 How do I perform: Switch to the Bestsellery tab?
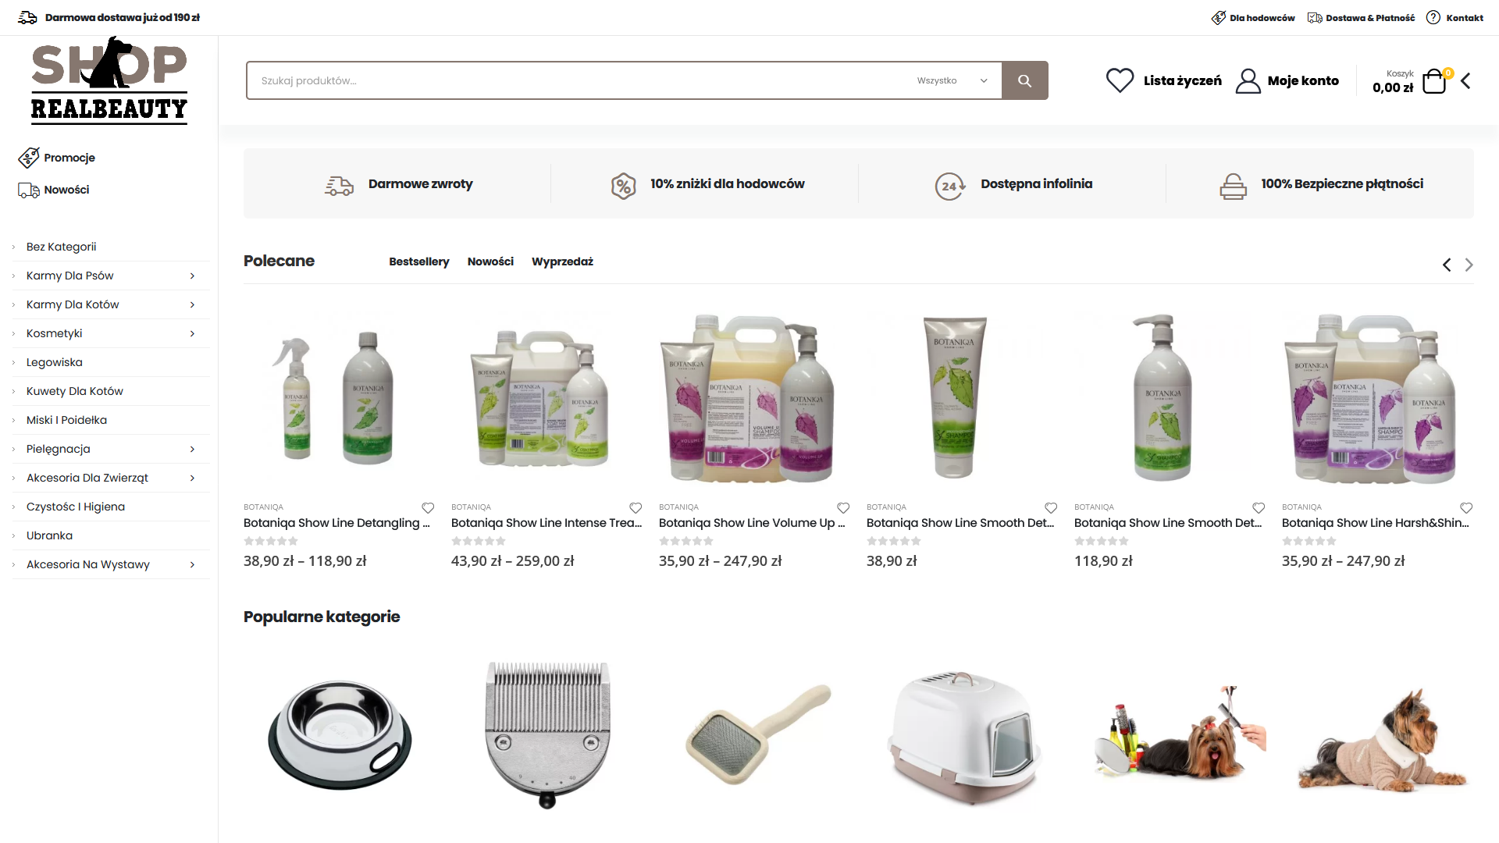[x=419, y=261]
